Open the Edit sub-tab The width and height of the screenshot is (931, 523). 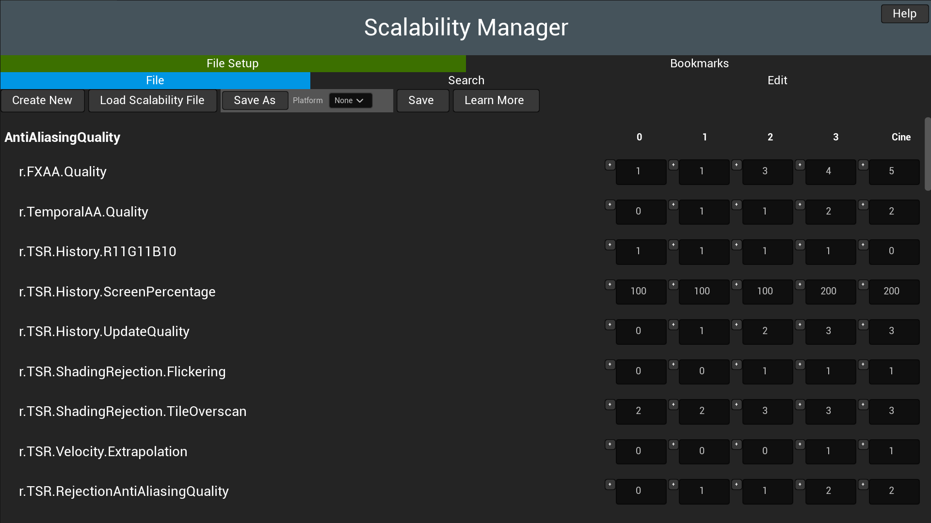click(x=777, y=80)
